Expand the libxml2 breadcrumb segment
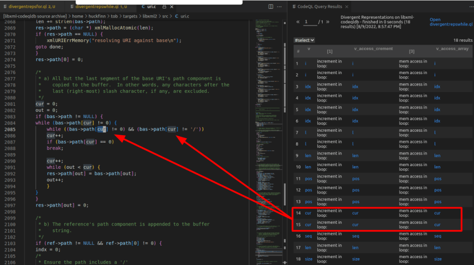This screenshot has width=474, height=265. click(x=150, y=16)
